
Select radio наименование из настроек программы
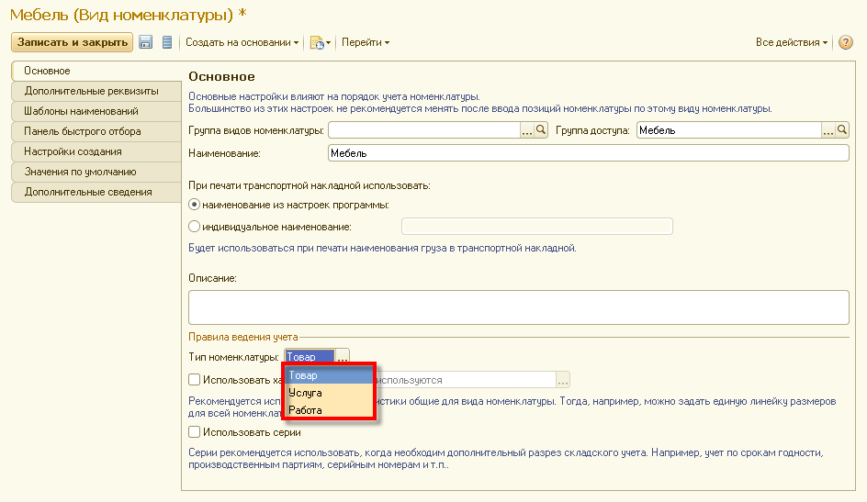[x=194, y=205]
